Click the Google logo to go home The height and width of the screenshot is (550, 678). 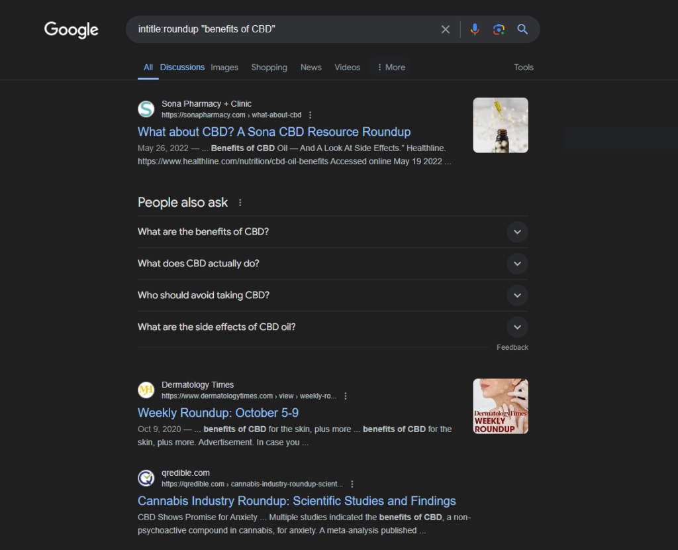pos(71,30)
